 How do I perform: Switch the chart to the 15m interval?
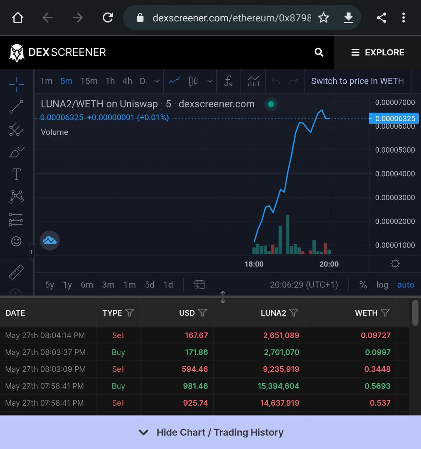pyautogui.click(x=89, y=81)
